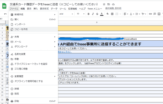Viewport: 163px width, 104px height.
Task: Select 名前を変更 menu entry
Action: pyautogui.click(x=33, y=54)
